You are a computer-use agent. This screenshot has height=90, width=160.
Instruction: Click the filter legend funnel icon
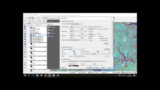pos(32,25)
